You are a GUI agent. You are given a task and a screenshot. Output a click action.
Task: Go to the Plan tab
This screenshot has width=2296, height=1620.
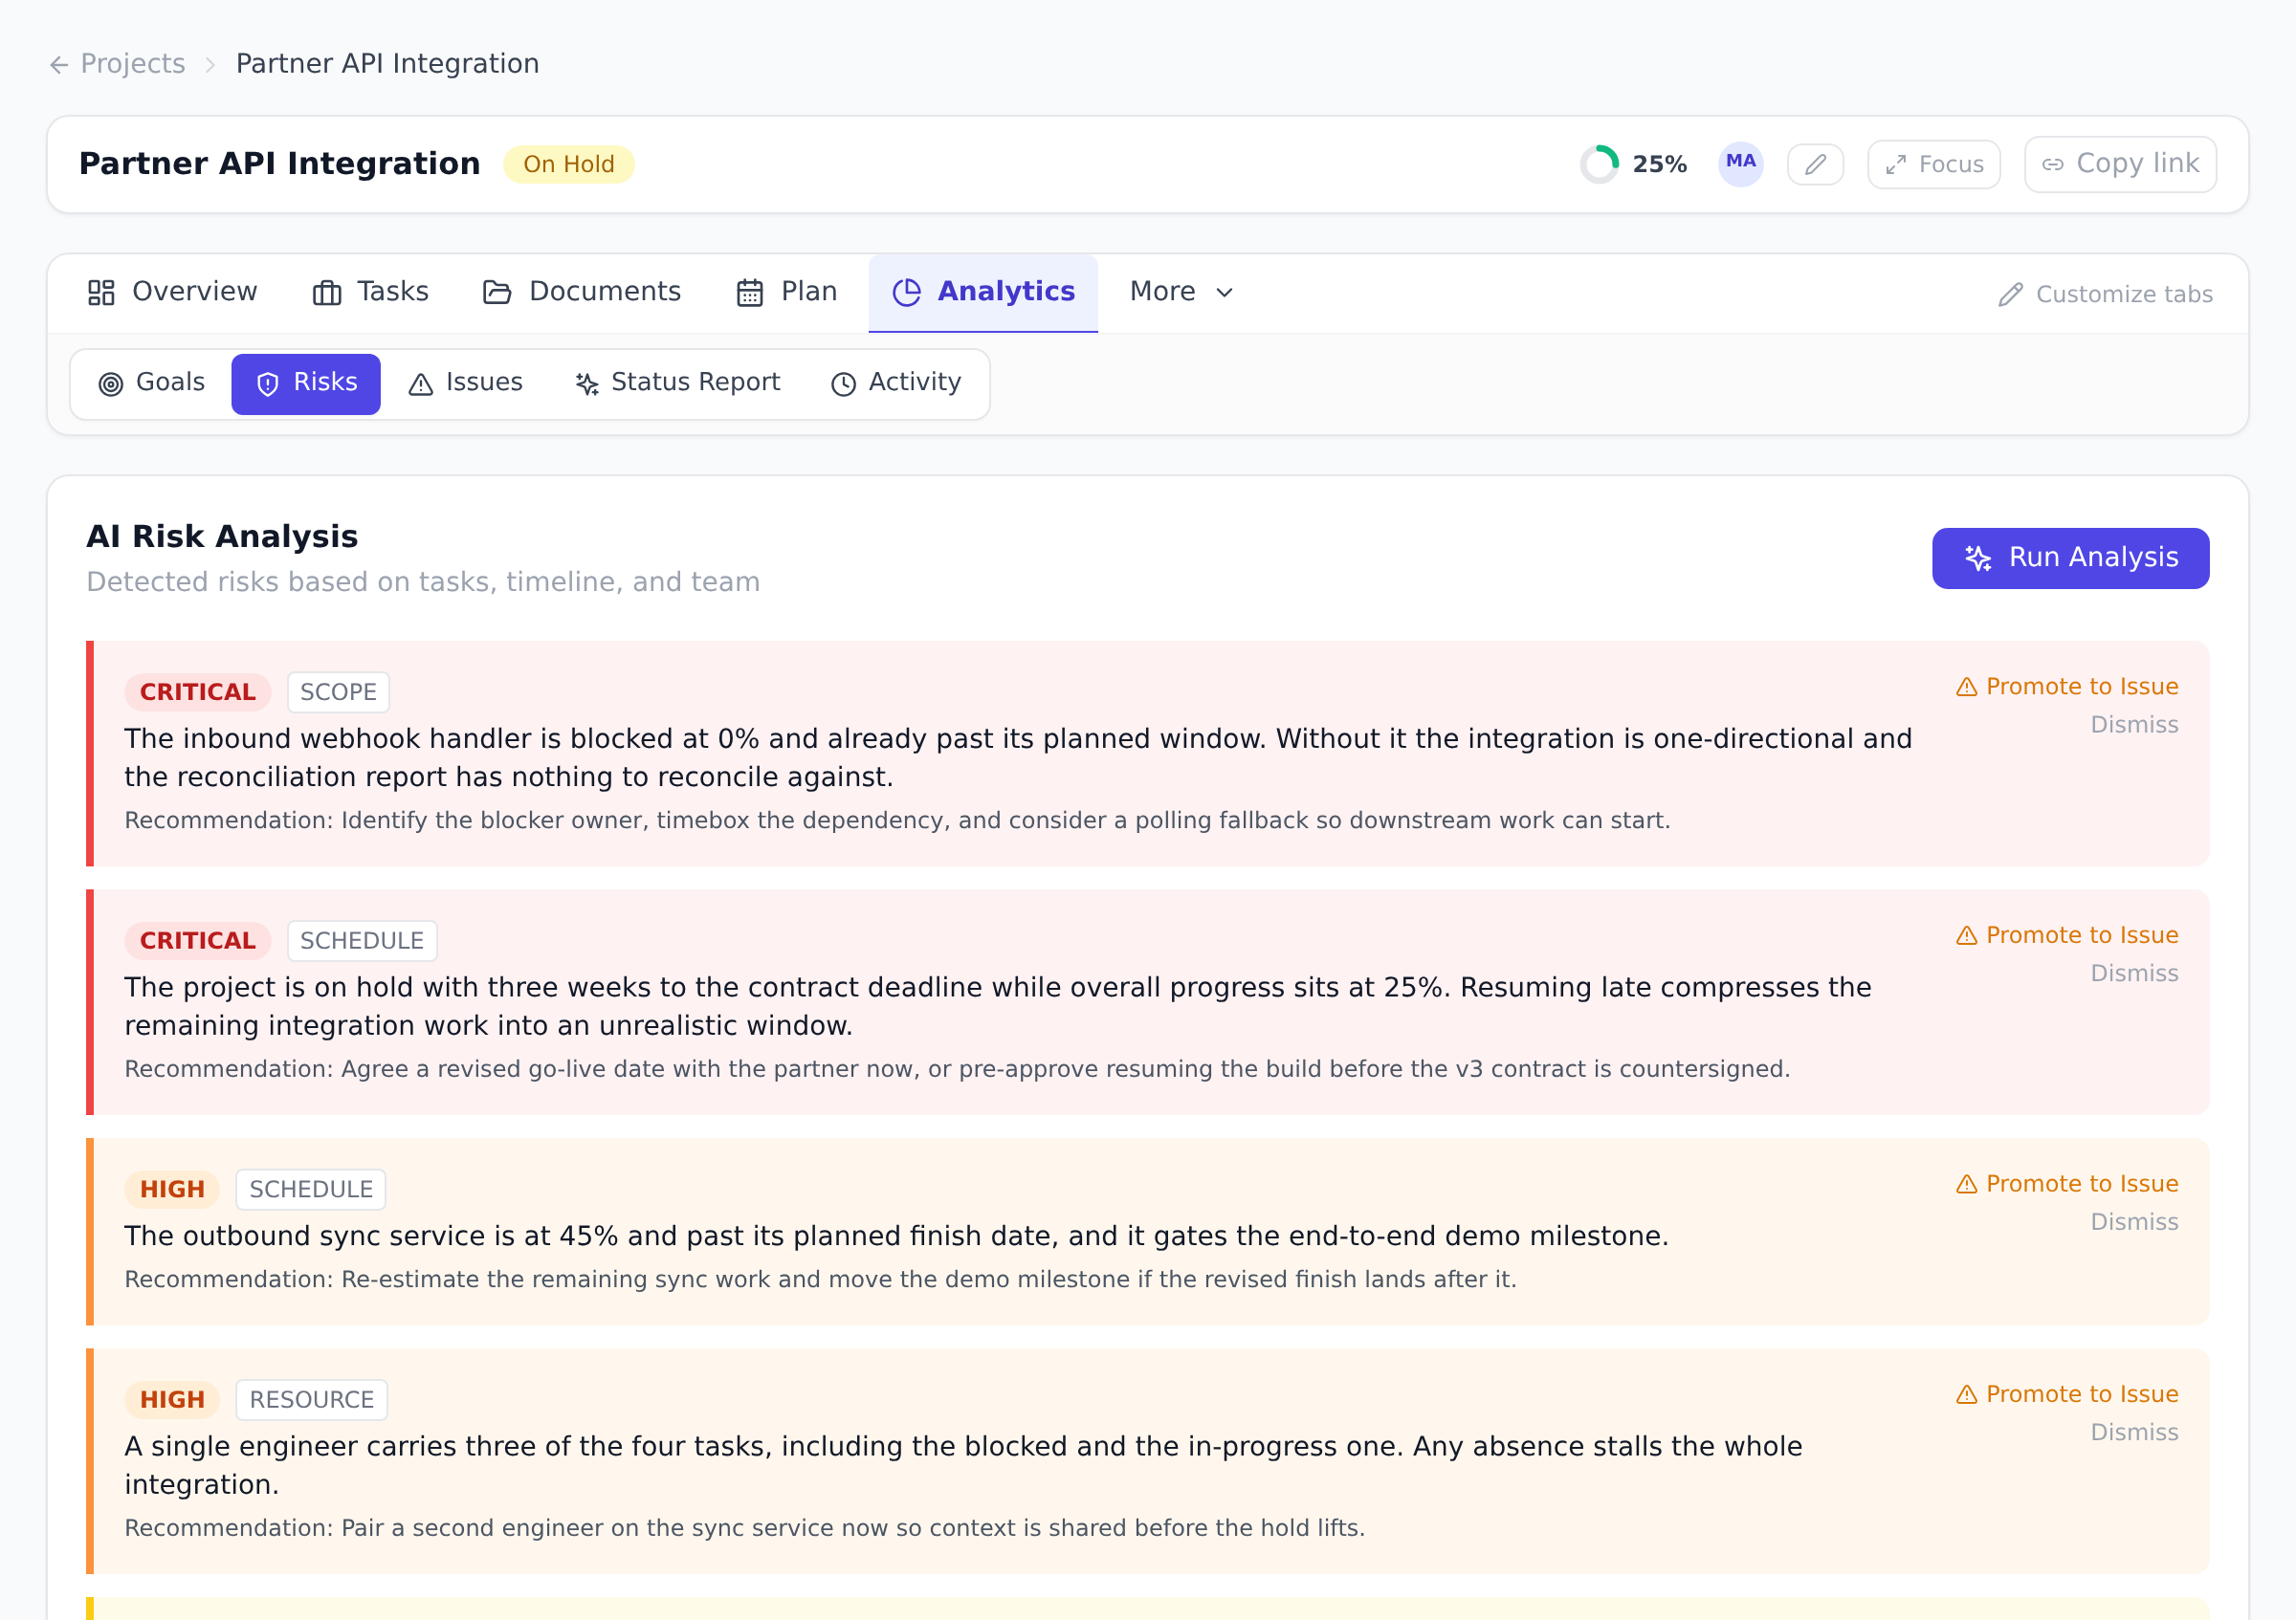coord(787,292)
